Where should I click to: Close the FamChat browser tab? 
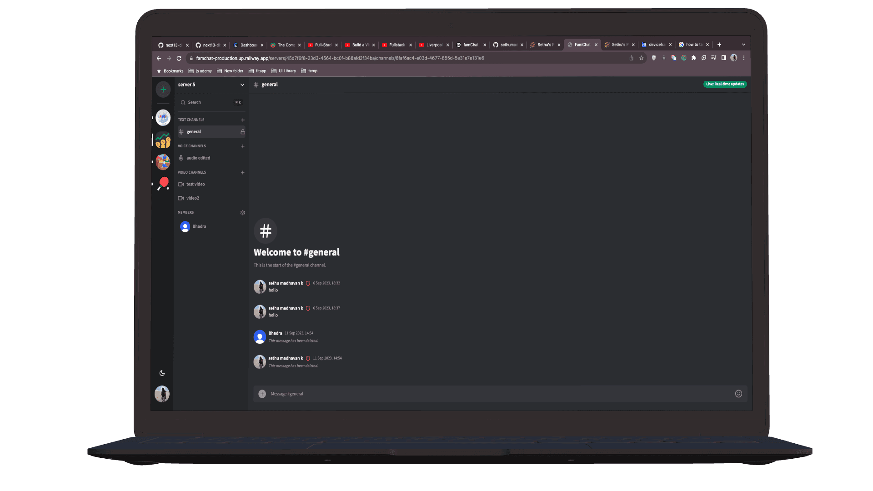[x=596, y=45]
